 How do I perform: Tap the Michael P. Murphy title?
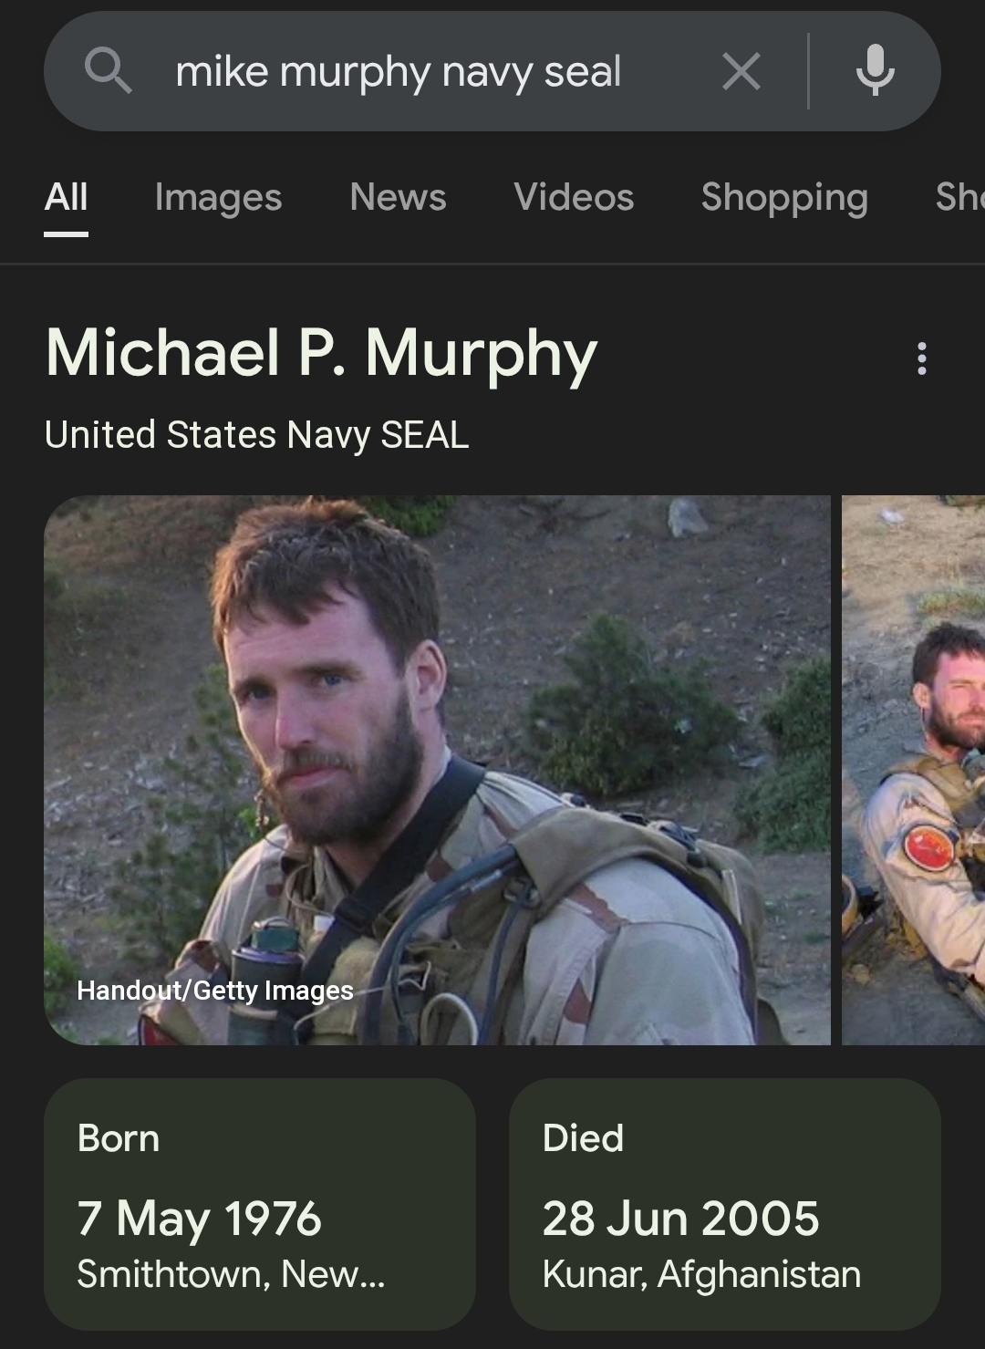click(321, 354)
